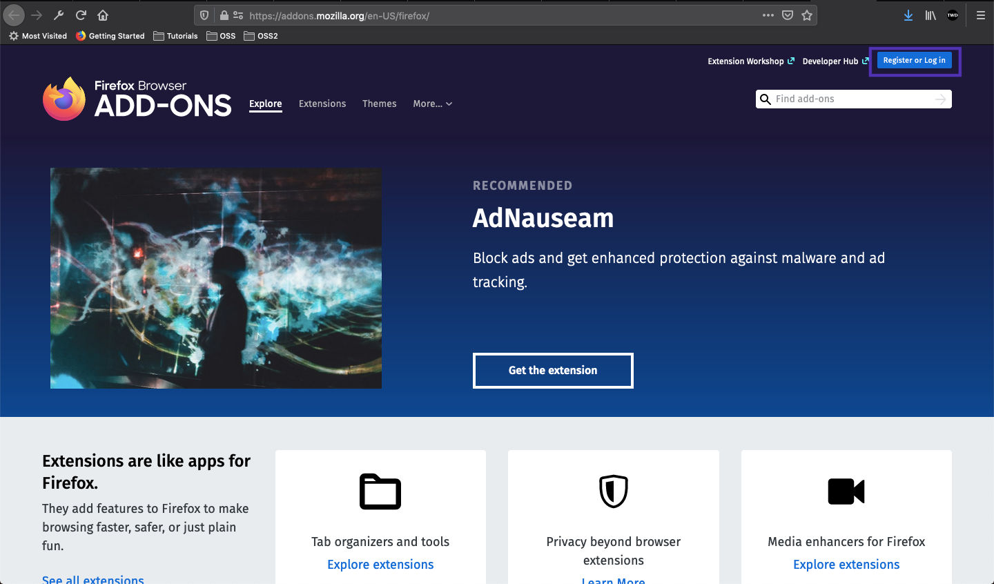Click the round TWD toolbar icon
The width and height of the screenshot is (994, 584).
point(953,15)
